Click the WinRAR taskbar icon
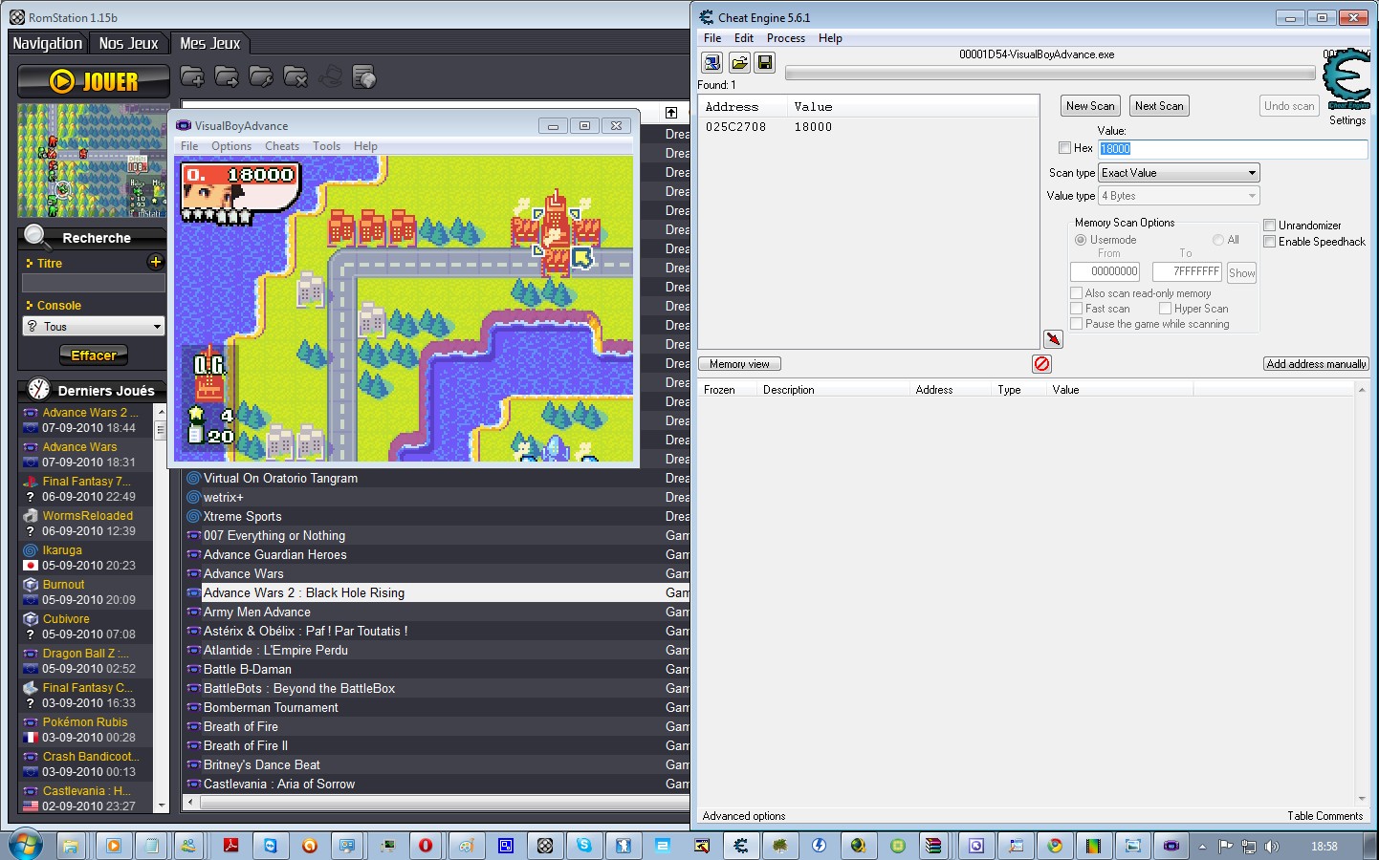Viewport: 1379px width, 860px height. 933,846
